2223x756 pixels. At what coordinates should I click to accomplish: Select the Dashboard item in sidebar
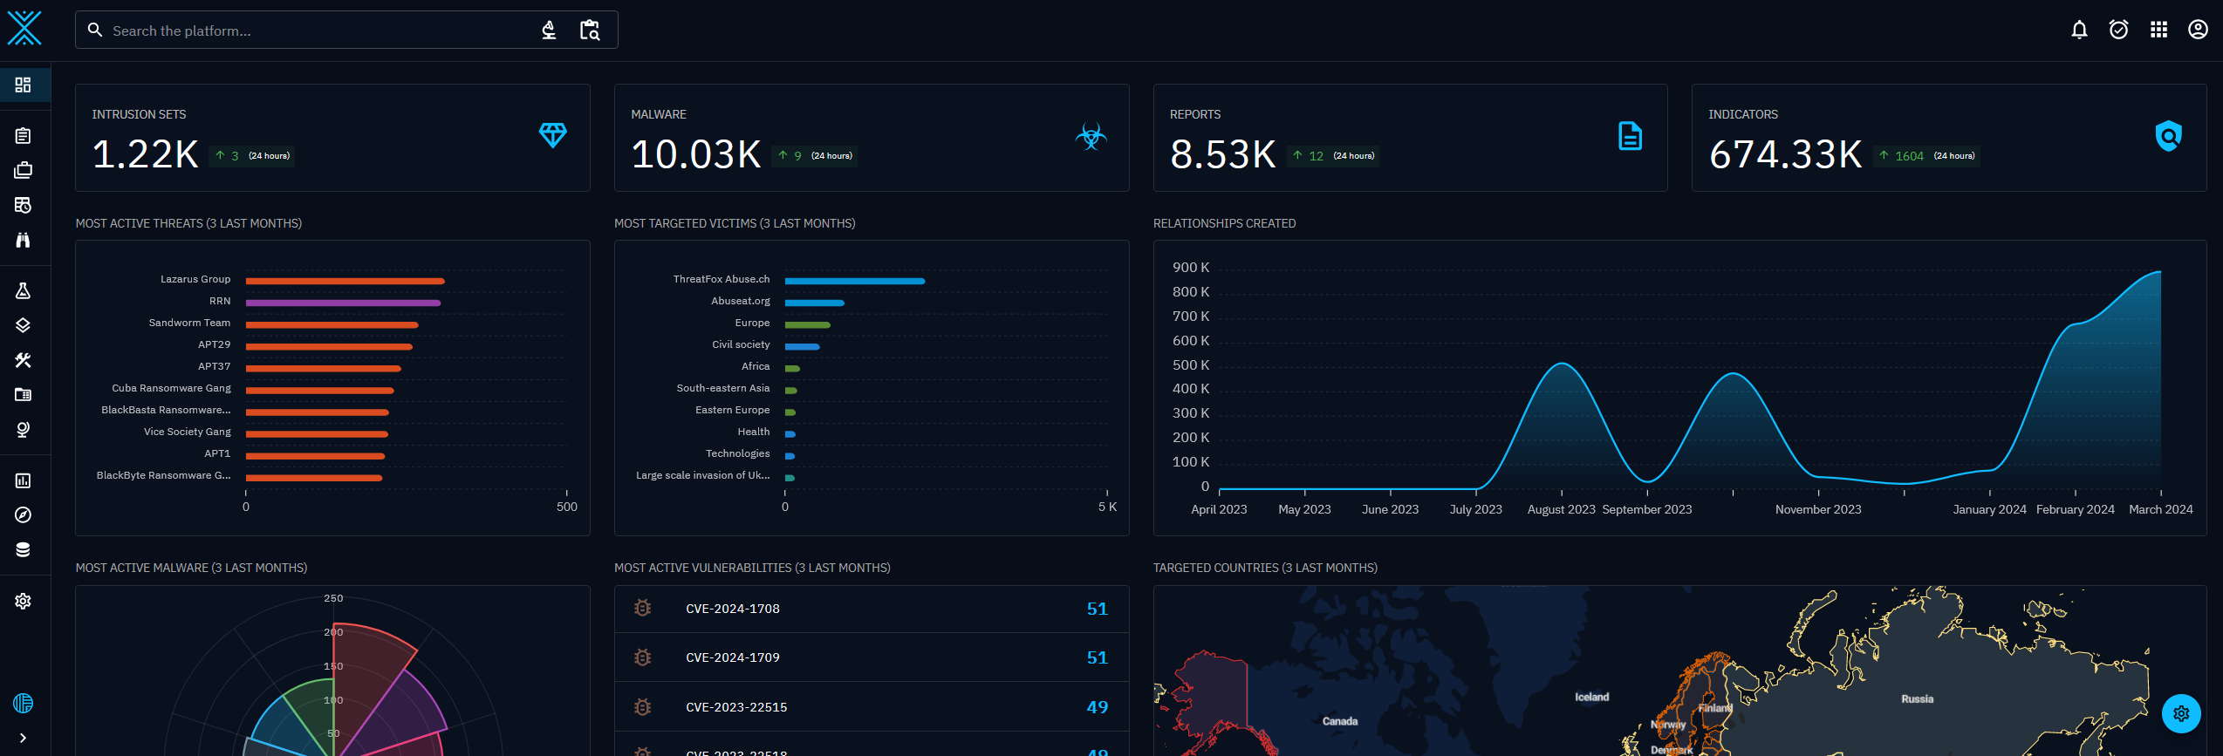click(24, 85)
